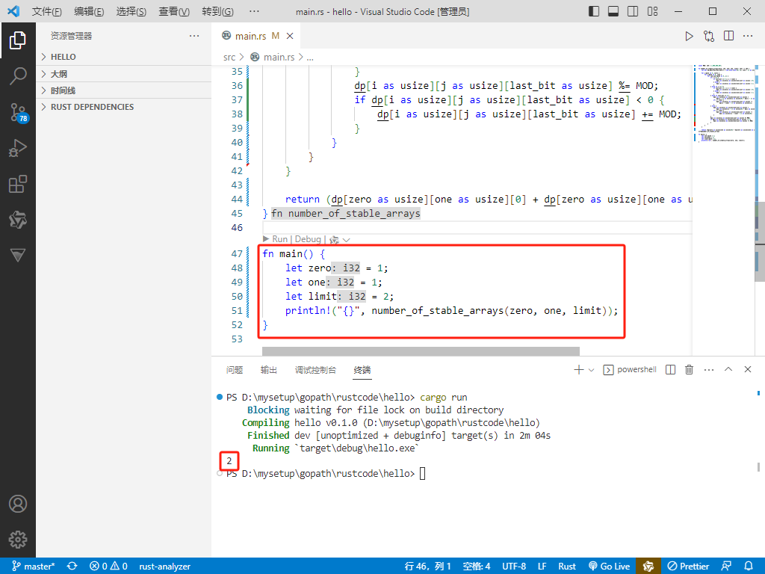Open the 文件(F) menu
This screenshot has height=574, width=765.
tap(47, 11)
